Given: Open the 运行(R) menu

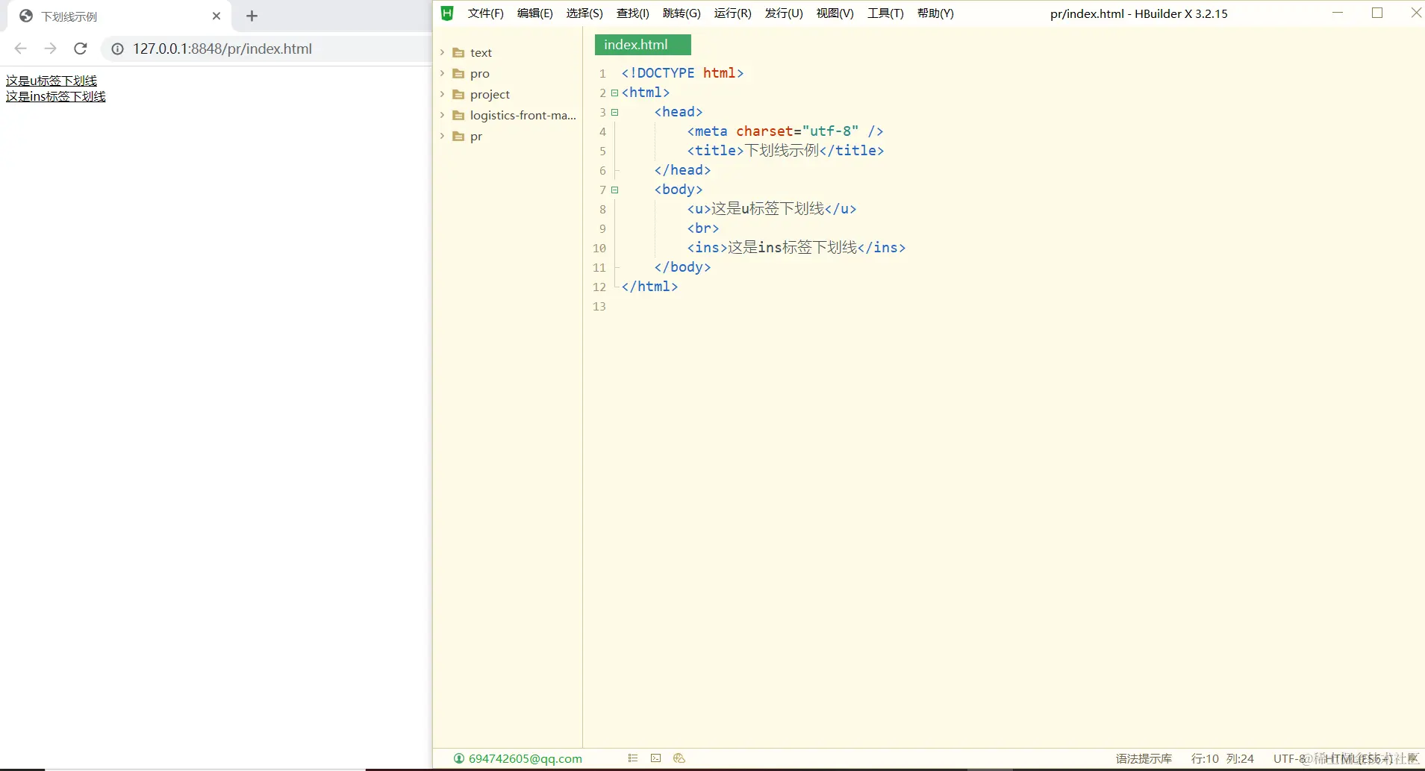Looking at the screenshot, I should pos(732,13).
